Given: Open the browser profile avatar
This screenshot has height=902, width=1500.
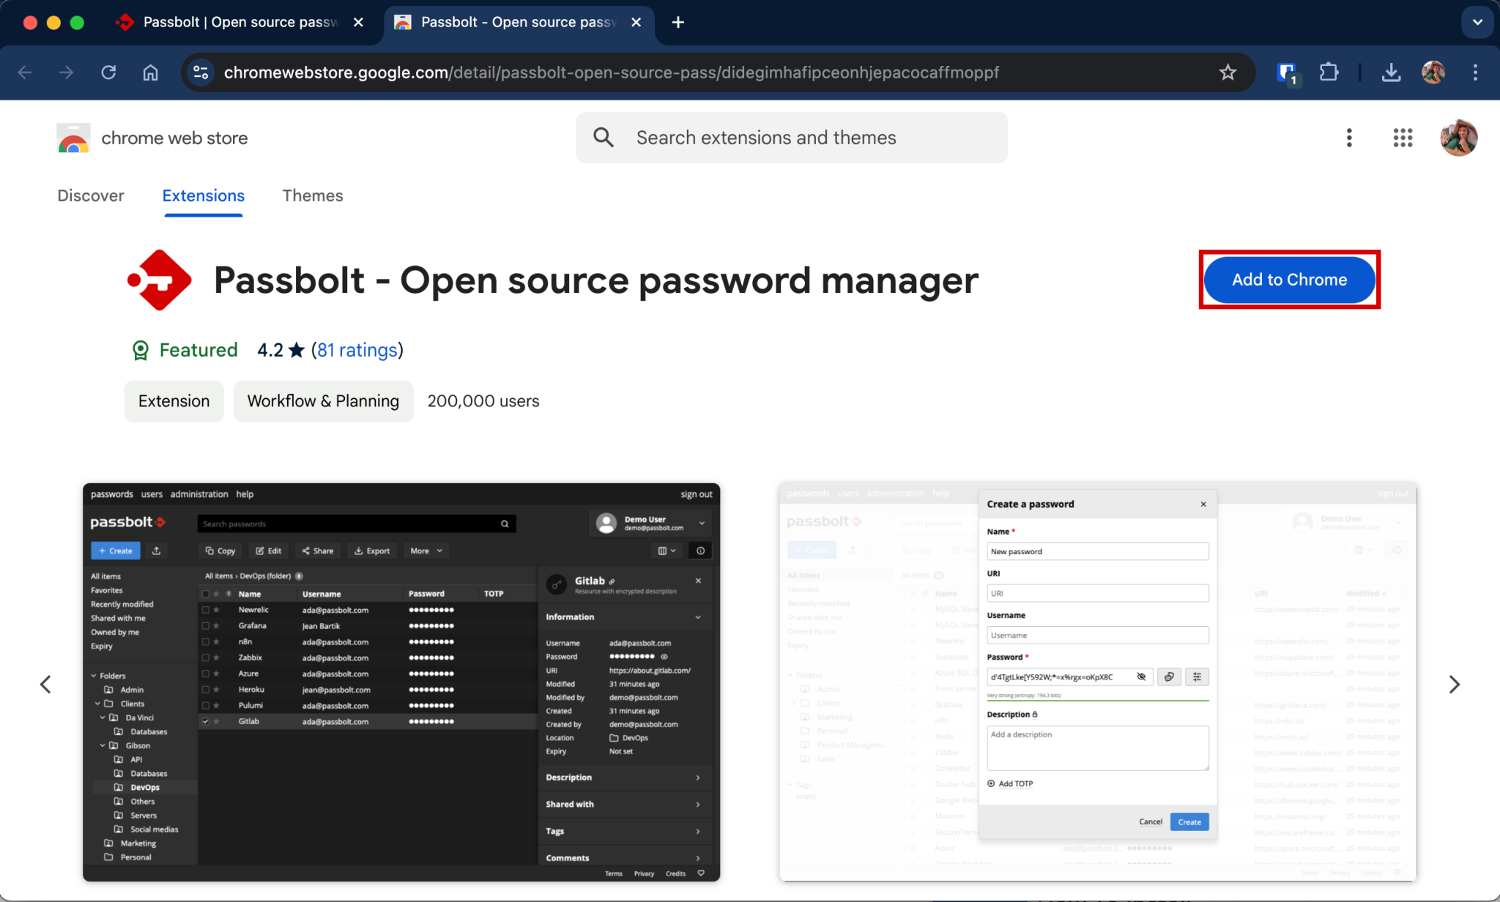Looking at the screenshot, I should coord(1433,72).
